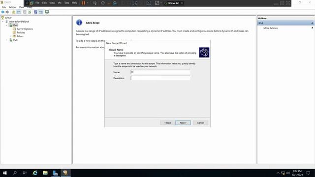Click the Send Ctrl+Alt+Del icon in VMware toolbar
The width and height of the screenshot is (315, 177).
tap(95, 3)
